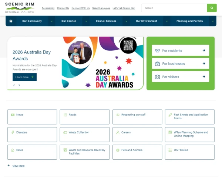This screenshot has height=177, width=222.
Task: Click the Roads icon
Action: tap(65, 115)
